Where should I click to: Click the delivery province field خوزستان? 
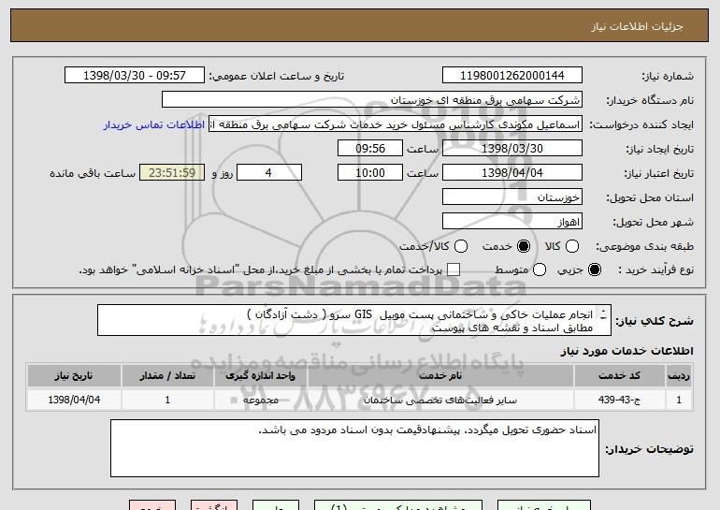(x=512, y=197)
